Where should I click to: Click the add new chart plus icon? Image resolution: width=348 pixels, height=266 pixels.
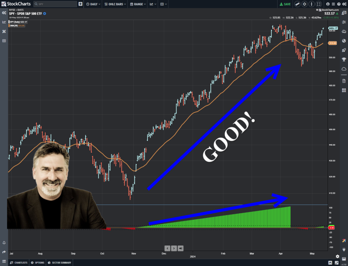point(80,4)
